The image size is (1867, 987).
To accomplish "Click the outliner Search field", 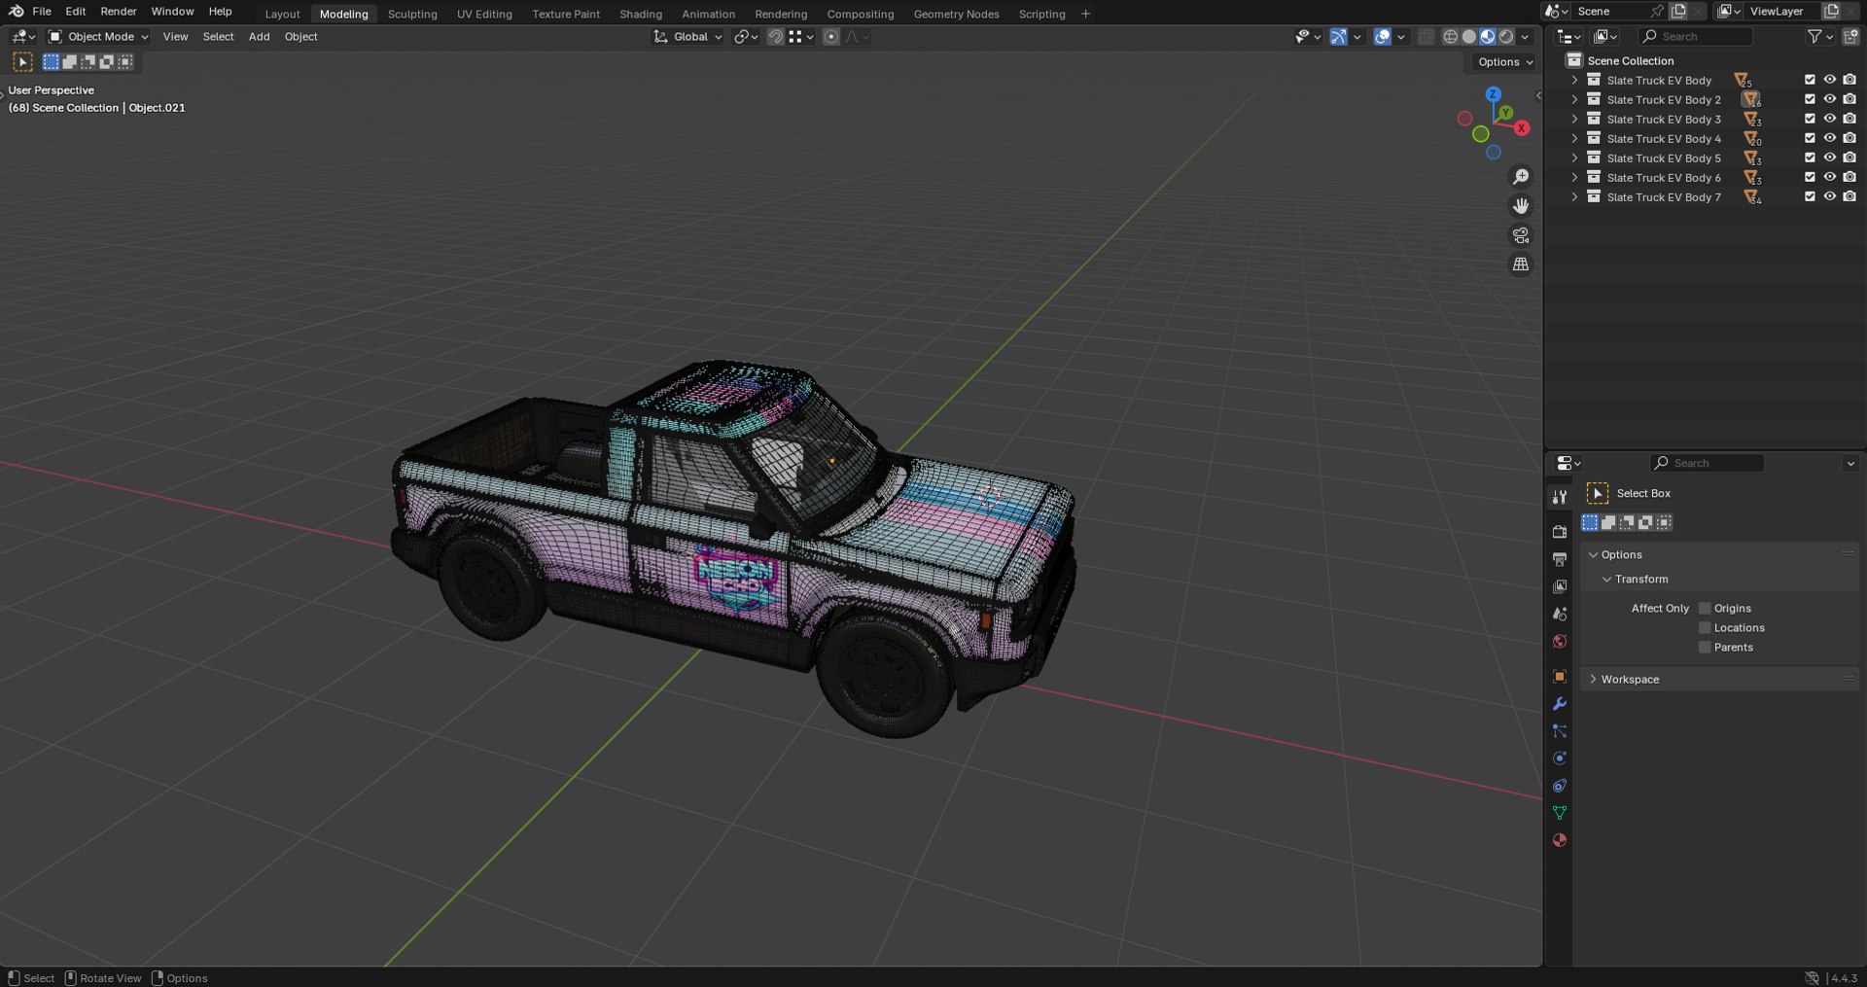I will pyautogui.click(x=1697, y=37).
